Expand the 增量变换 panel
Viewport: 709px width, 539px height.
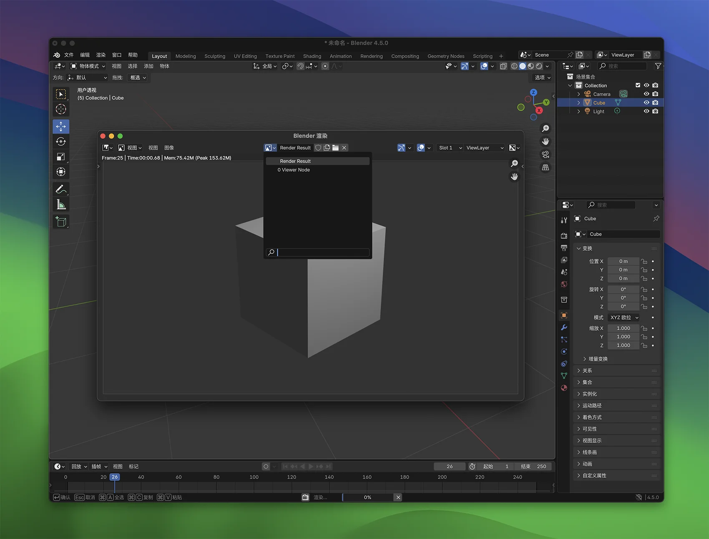598,359
